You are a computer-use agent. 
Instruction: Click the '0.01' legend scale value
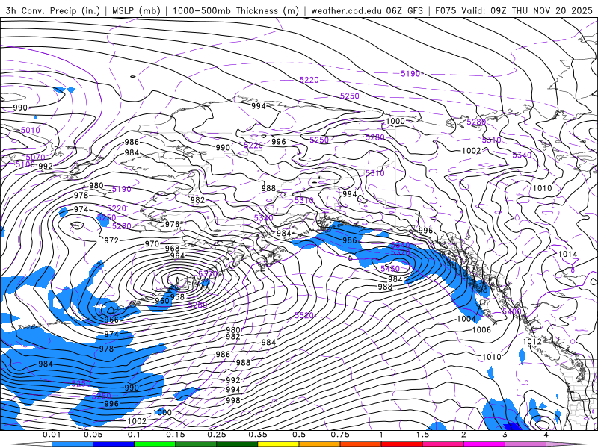point(51,435)
